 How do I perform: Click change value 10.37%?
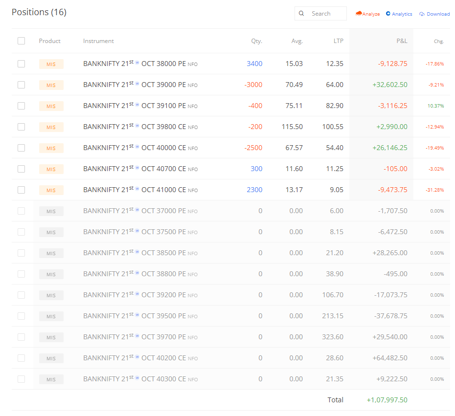pyautogui.click(x=435, y=106)
